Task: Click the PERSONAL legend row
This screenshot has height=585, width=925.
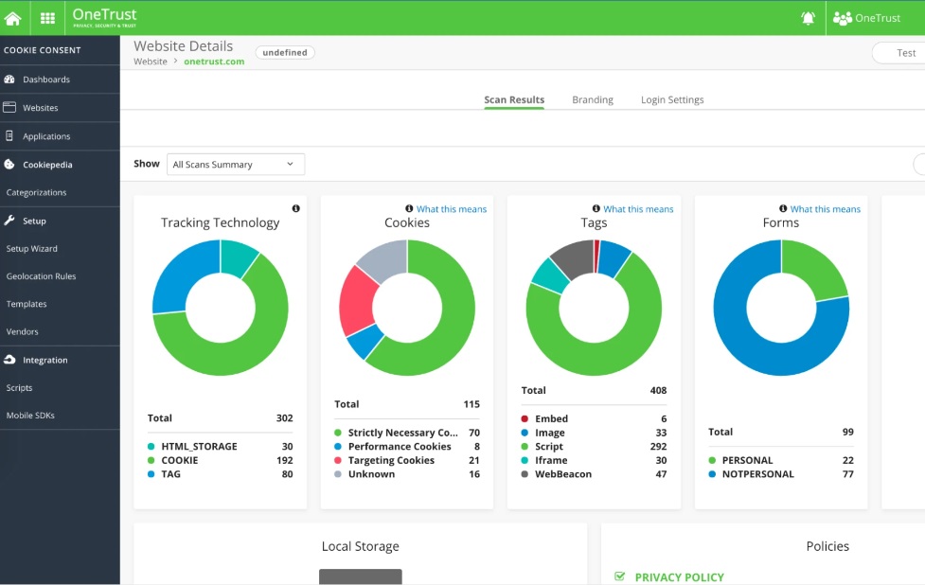Action: pyautogui.click(x=781, y=460)
